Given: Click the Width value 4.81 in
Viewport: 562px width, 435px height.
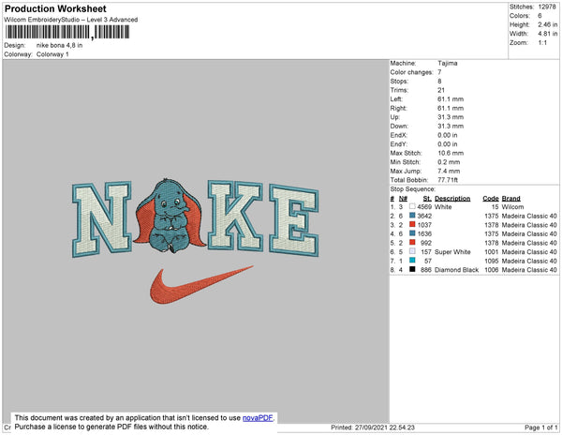Looking at the screenshot, I should (547, 34).
